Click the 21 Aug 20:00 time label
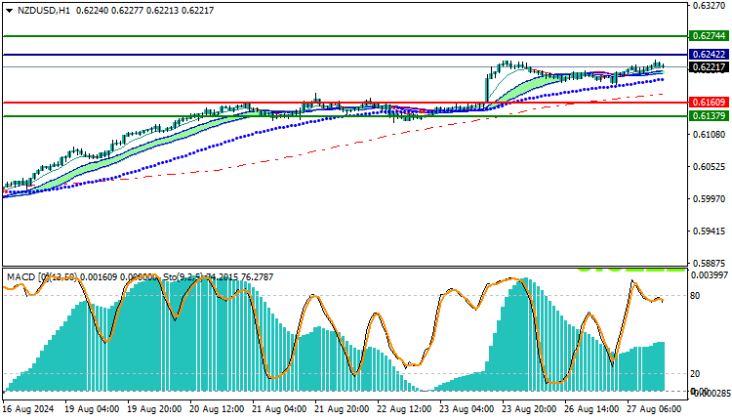 click(x=342, y=409)
